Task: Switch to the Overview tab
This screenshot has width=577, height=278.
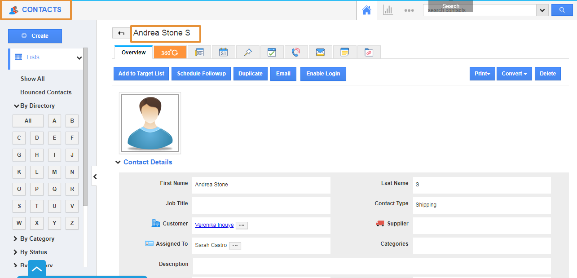Action: point(133,53)
